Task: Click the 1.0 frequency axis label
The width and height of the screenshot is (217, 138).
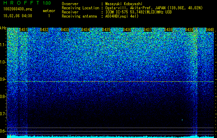Action: [x=3, y=62]
